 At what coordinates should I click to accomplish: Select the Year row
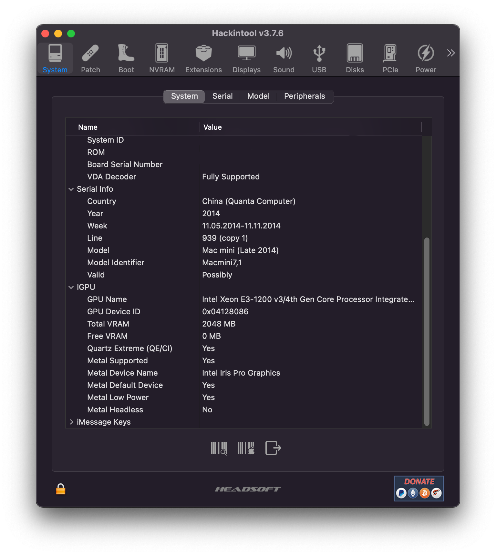tap(244, 214)
